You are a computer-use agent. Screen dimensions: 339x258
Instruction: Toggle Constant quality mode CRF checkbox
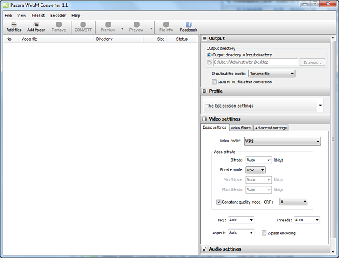coord(219,202)
